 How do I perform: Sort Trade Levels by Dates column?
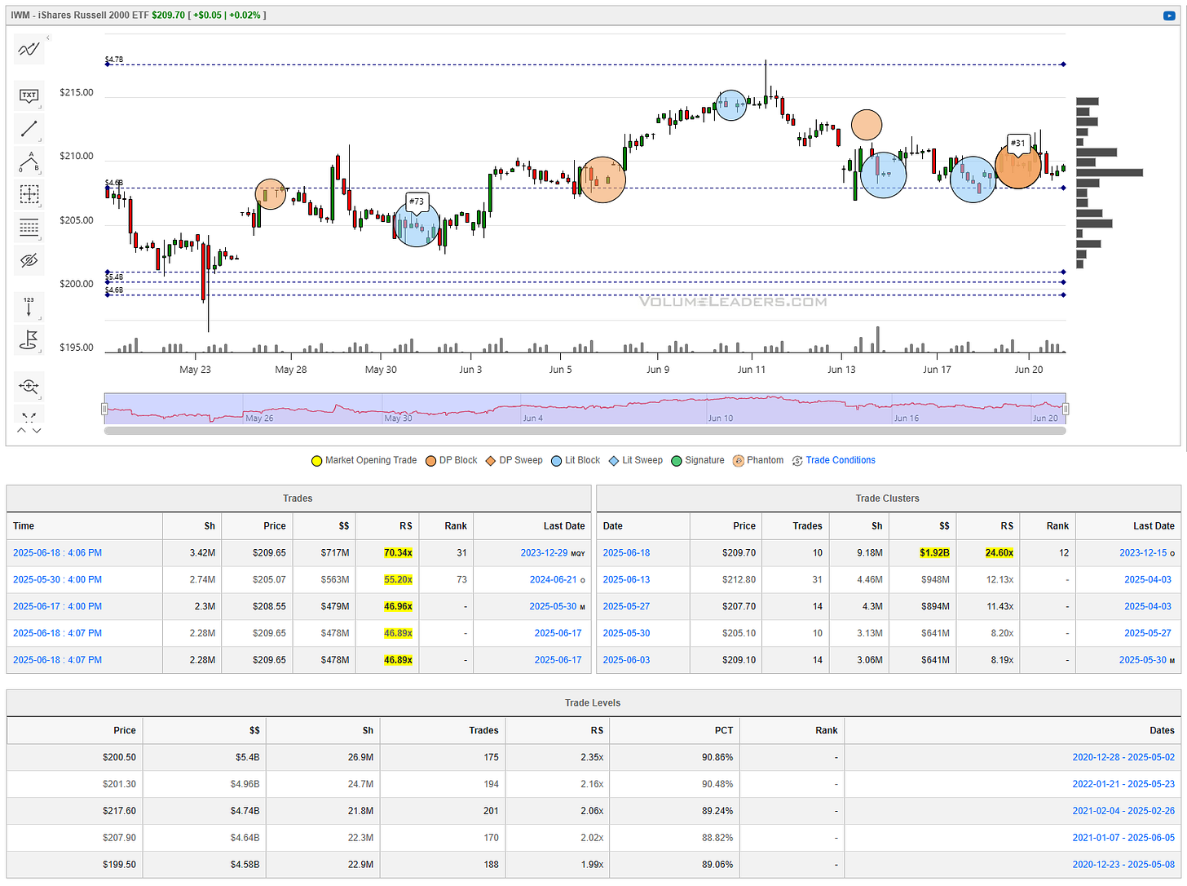pyautogui.click(x=1162, y=731)
